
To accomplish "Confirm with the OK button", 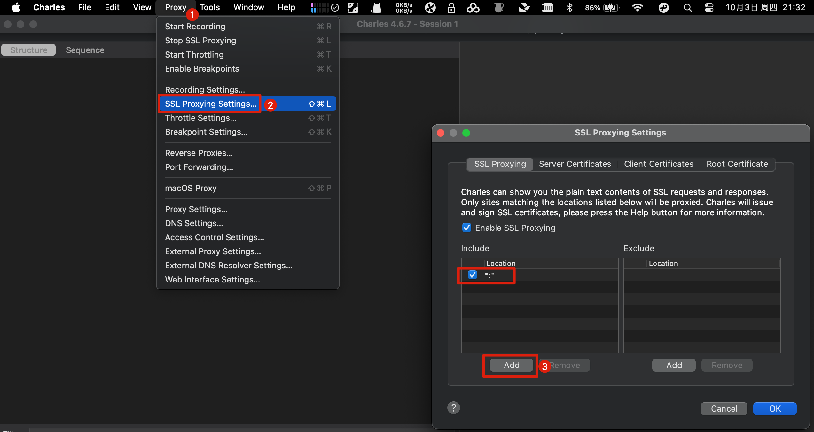I will [x=775, y=409].
